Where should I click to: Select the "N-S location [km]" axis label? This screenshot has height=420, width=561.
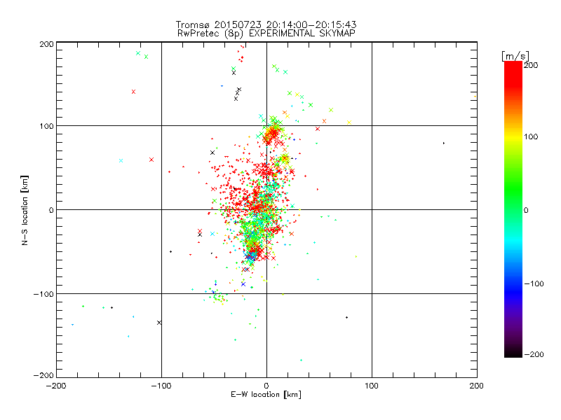(x=25, y=211)
